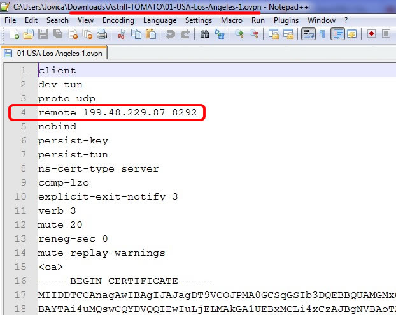The height and width of the screenshot is (315, 396).
Task: Click the Zoom In magnifier icon
Action: pos(240,34)
